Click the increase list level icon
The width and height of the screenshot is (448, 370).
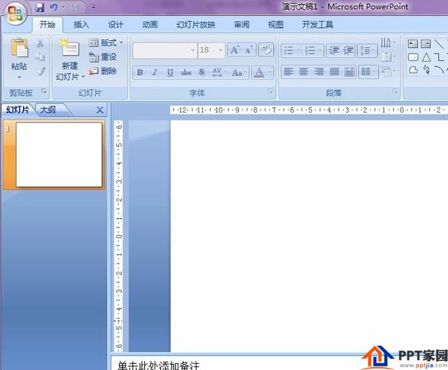tap(348, 51)
